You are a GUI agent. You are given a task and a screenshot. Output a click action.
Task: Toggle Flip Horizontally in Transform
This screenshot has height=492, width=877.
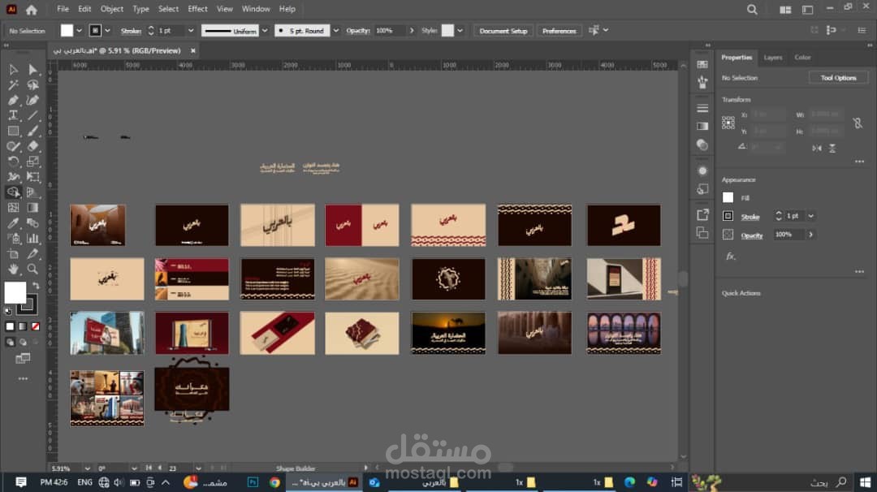point(817,148)
